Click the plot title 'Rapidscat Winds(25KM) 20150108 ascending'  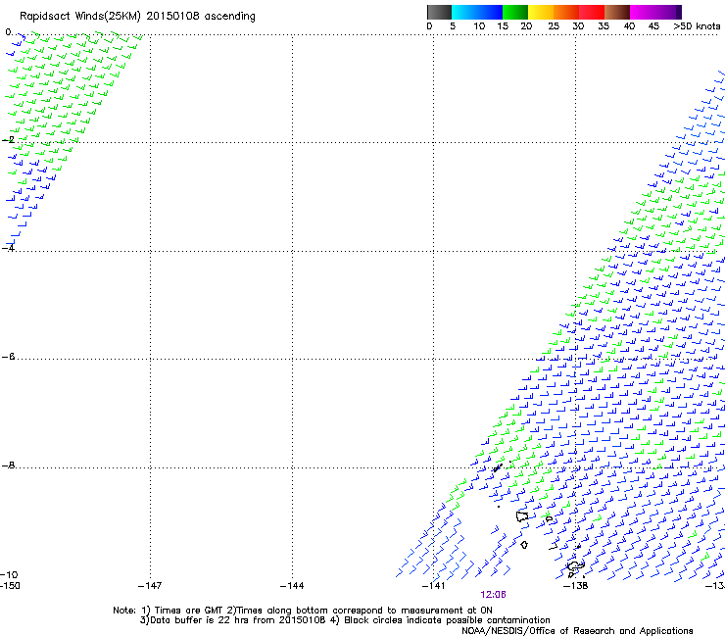click(137, 17)
